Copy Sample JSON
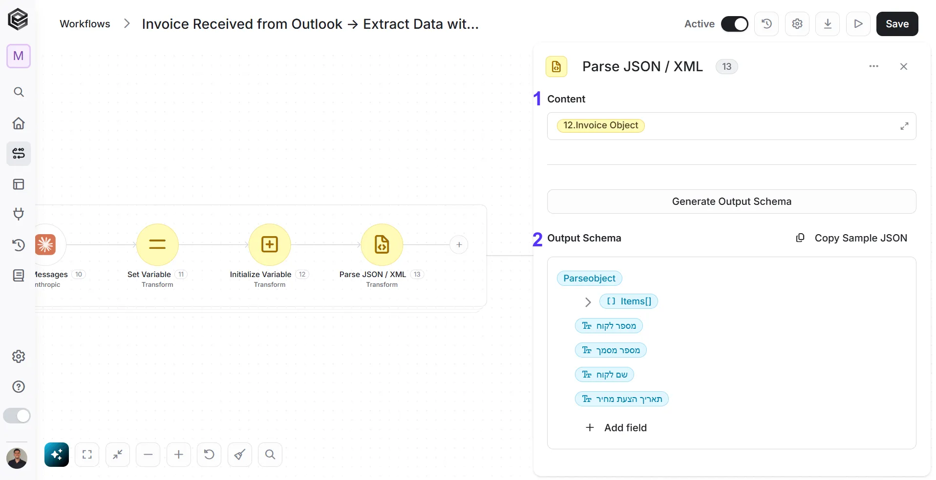 (851, 238)
